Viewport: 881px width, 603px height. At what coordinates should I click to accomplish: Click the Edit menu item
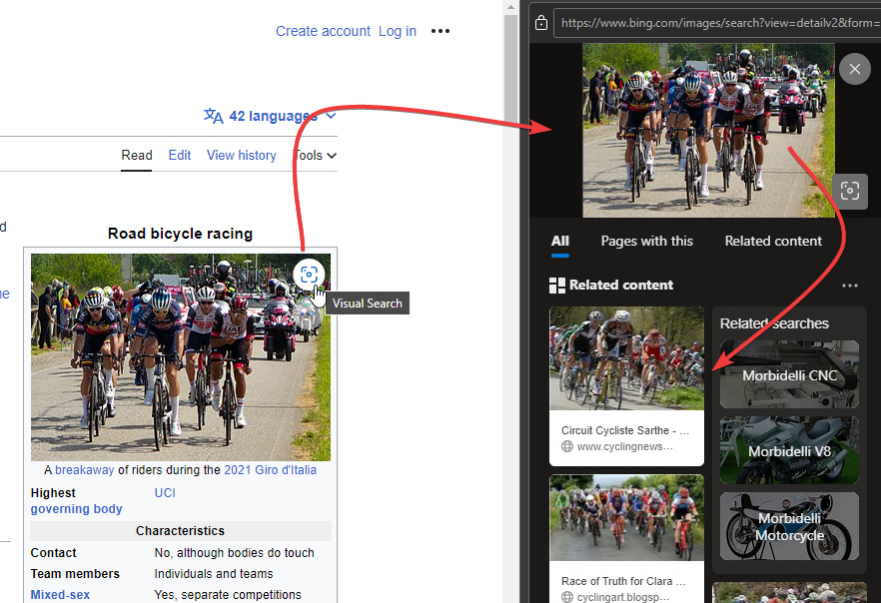pyautogui.click(x=180, y=155)
